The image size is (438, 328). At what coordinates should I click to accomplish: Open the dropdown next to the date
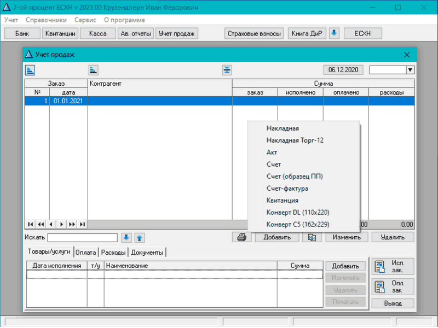click(410, 69)
